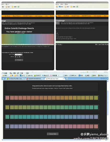
Task: Click the green refresh icon in left browser toolbar
Action: point(18,7)
